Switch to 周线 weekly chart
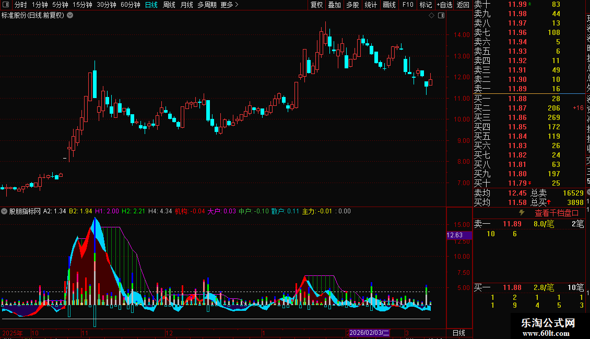The height and width of the screenshot is (339, 590). 169,5
